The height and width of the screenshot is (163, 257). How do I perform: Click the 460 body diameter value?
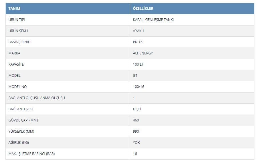coord(136,120)
